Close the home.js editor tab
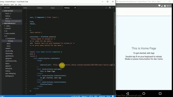The height and width of the screenshot is (97, 173). tap(75, 8)
